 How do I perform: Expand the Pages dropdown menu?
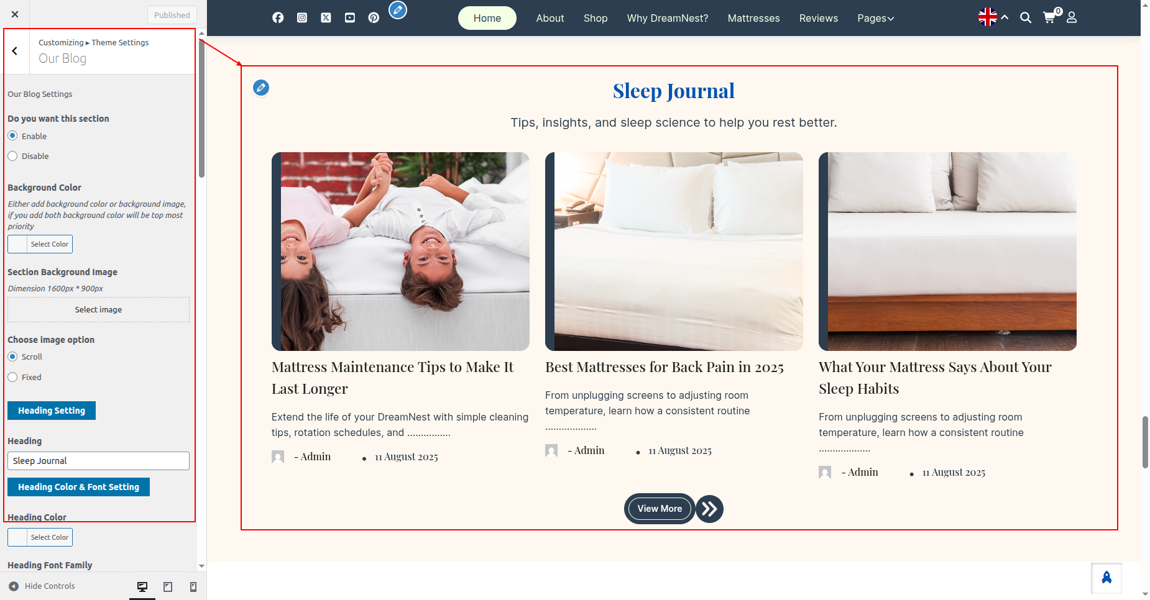click(875, 18)
